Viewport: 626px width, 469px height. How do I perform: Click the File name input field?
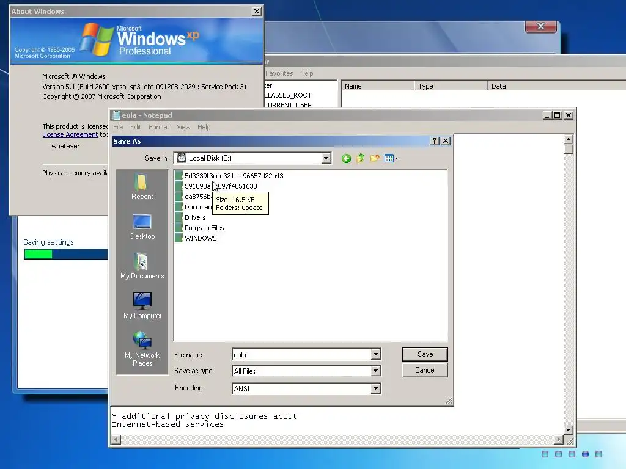(301, 354)
